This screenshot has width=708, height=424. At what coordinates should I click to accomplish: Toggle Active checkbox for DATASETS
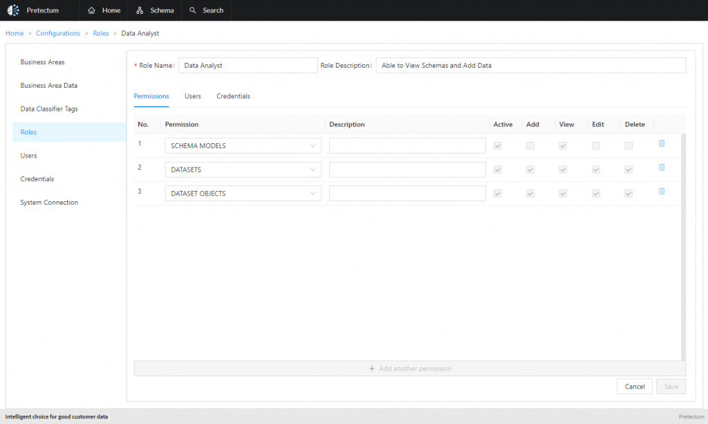coord(498,169)
